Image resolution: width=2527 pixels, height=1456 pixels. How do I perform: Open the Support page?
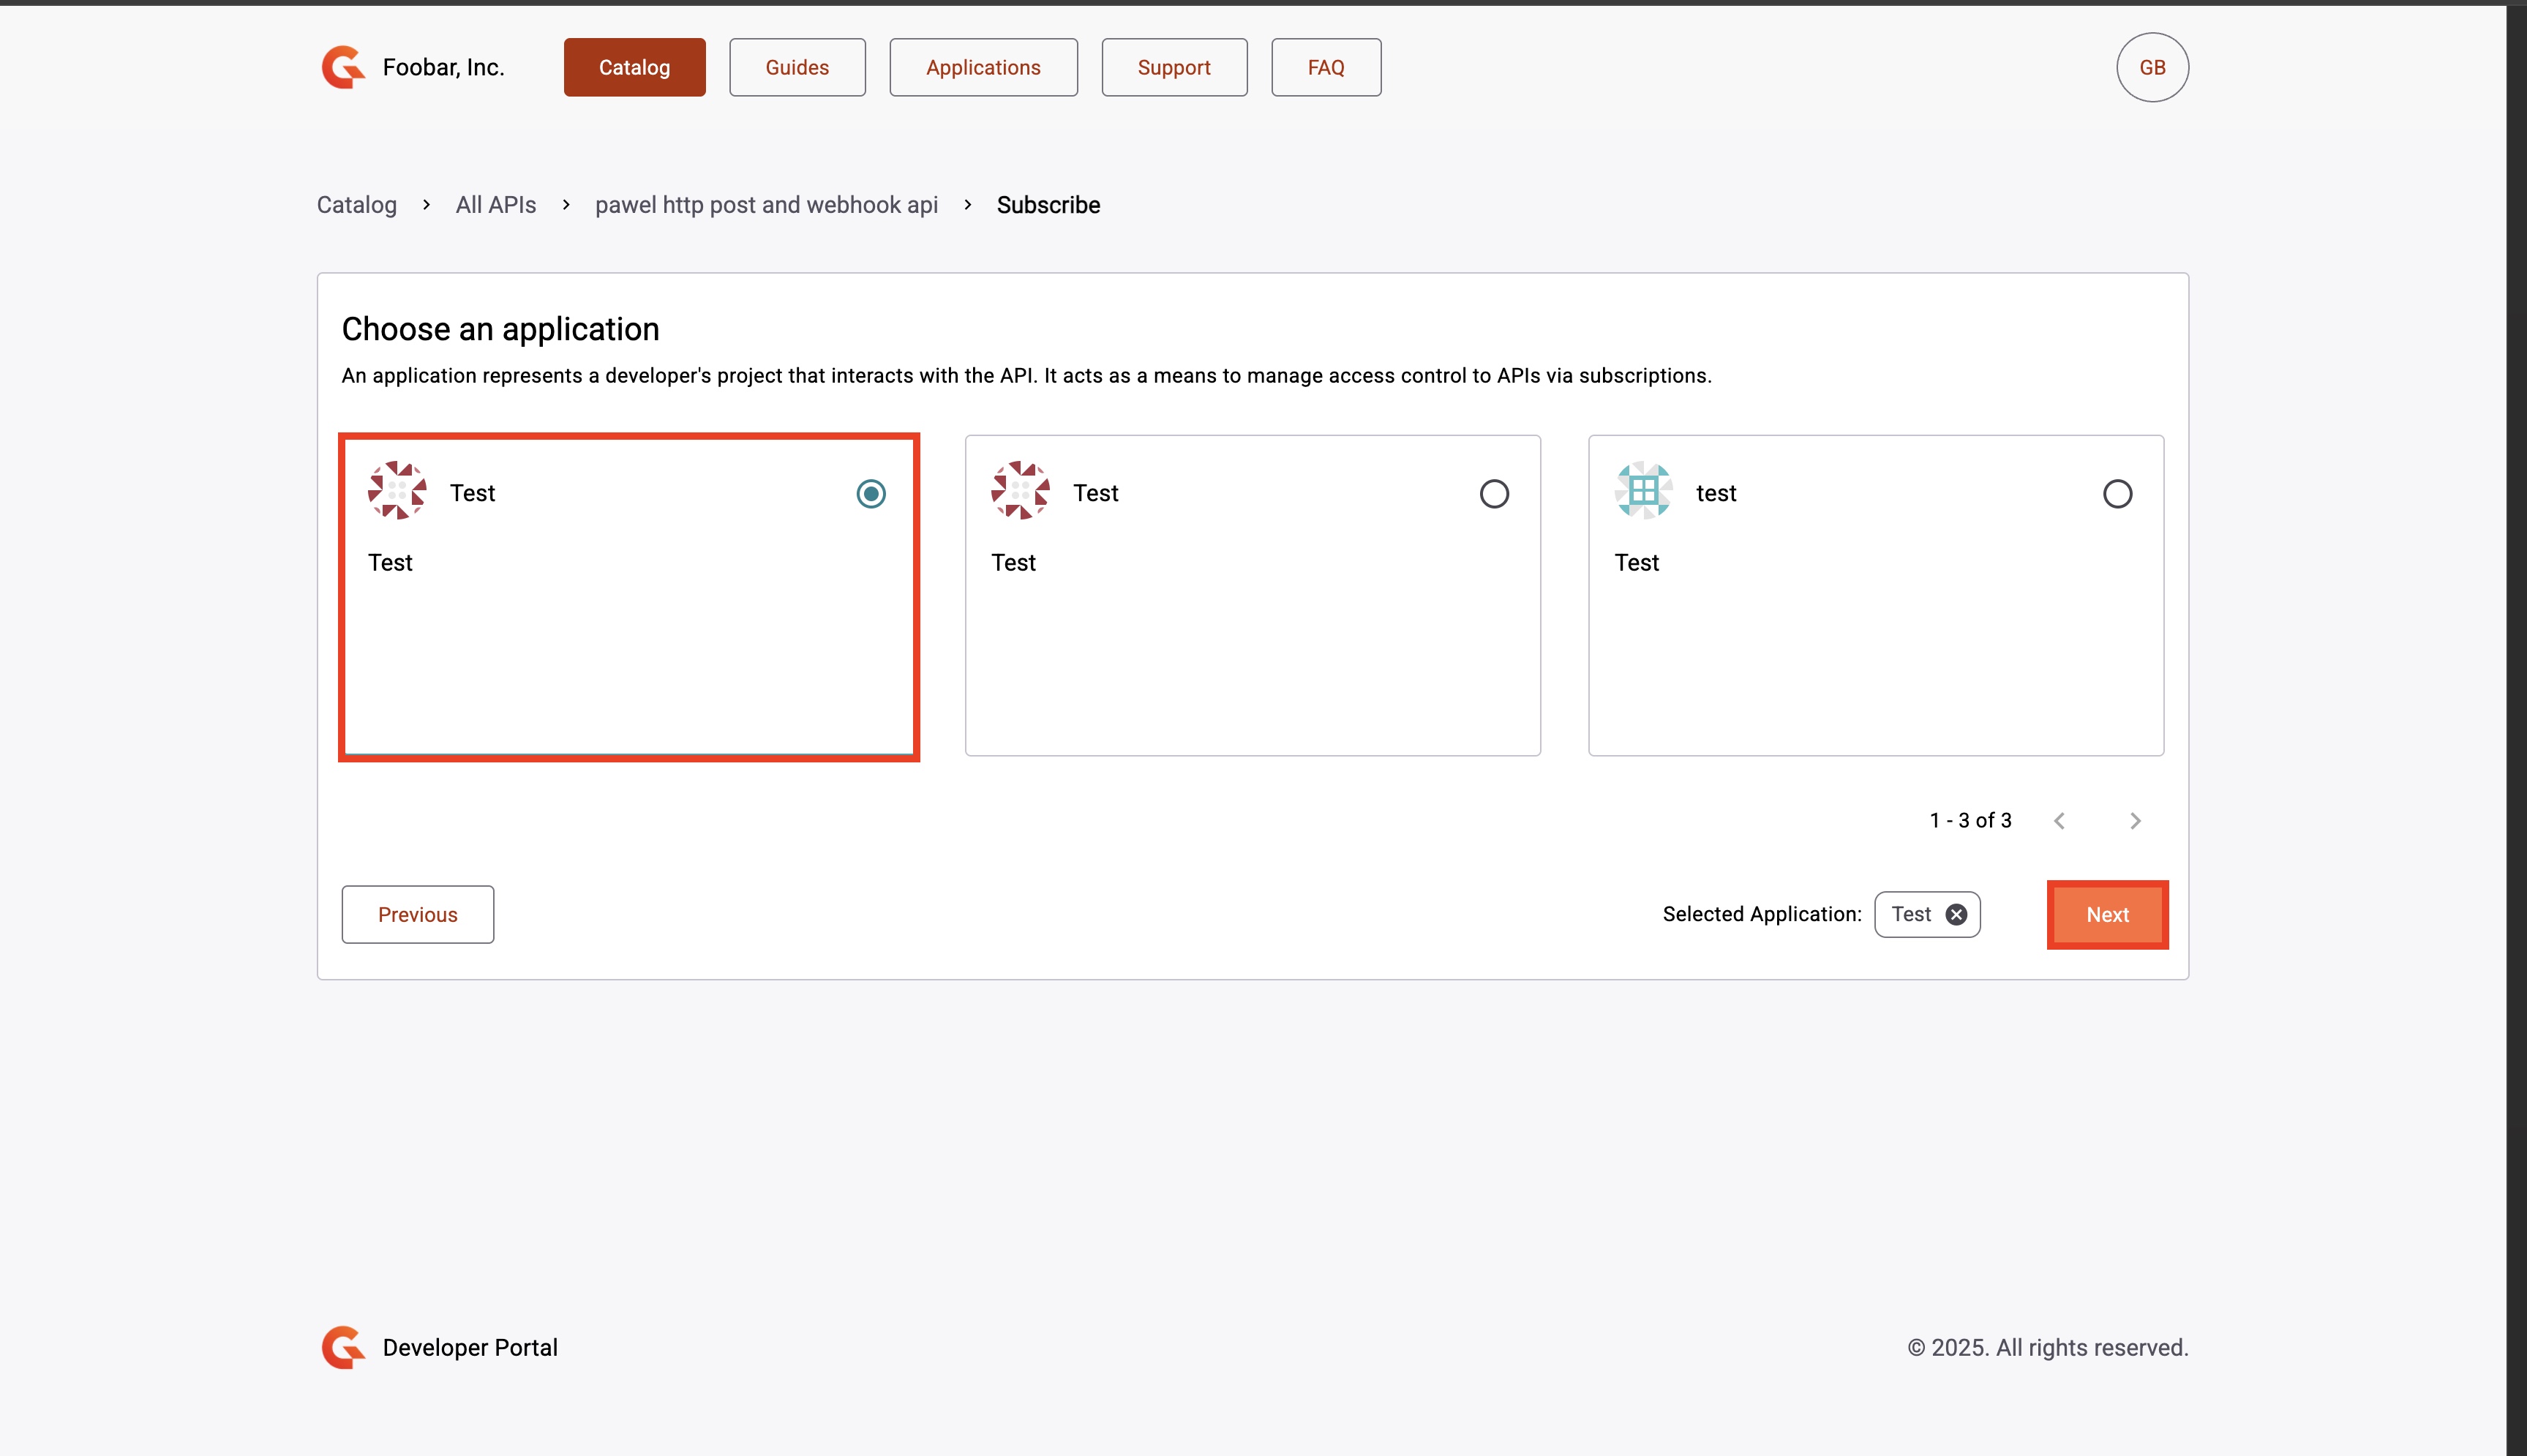[1174, 67]
